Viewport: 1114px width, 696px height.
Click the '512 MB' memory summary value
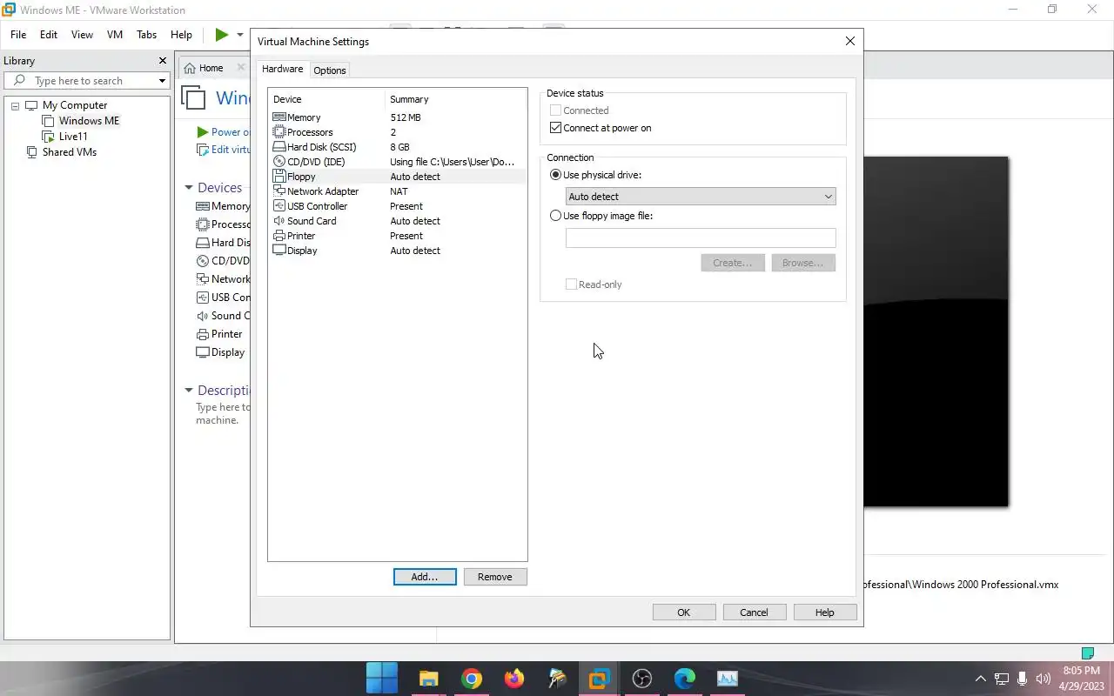406,117
